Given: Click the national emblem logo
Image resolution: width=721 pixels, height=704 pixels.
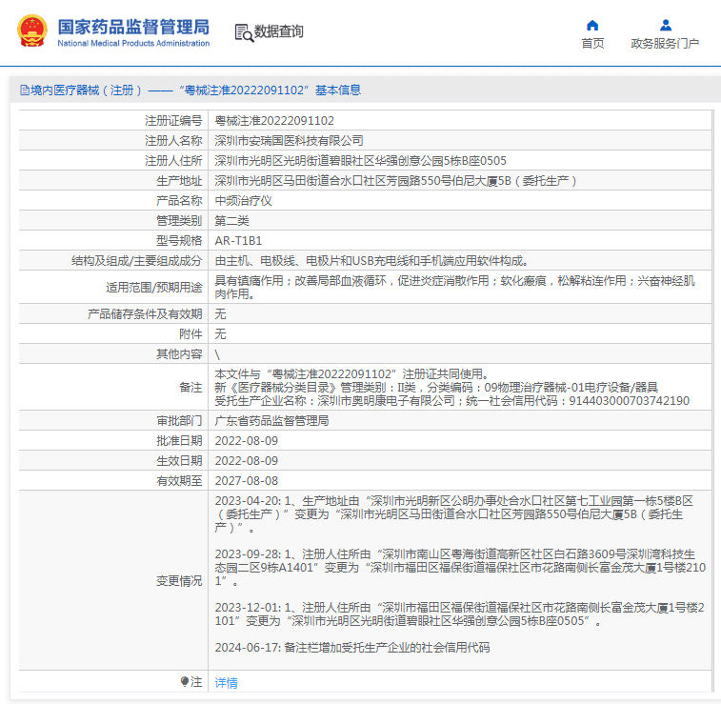Looking at the screenshot, I should pos(32,30).
